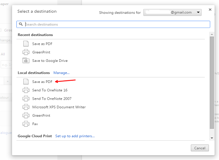Click the Microsoft XPS Document Writer printer icon
This screenshot has height=160, width=219.
point(26,107)
